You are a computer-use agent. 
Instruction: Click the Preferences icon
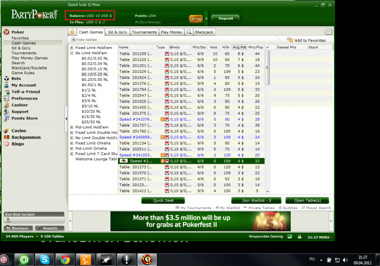[7, 99]
